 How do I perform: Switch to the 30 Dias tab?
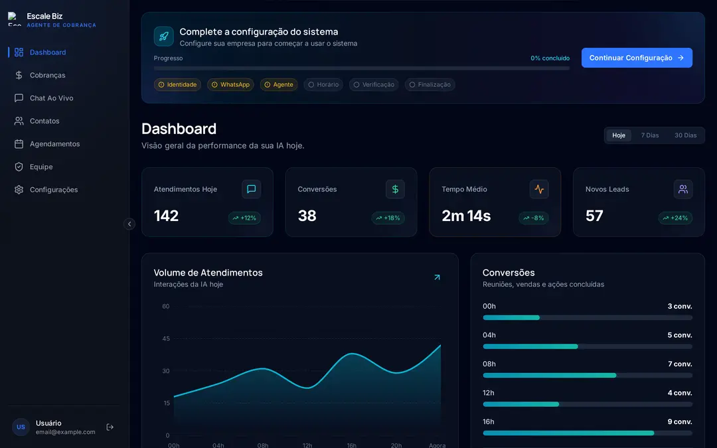685,135
